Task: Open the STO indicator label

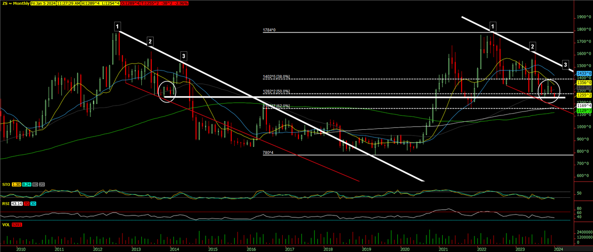Action: click(6, 184)
